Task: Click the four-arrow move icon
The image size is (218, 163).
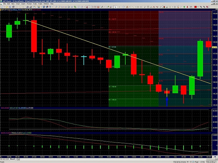Action: pos(175,7)
